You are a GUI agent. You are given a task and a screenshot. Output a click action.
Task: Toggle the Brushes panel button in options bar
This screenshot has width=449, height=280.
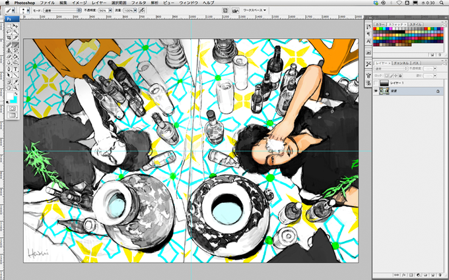pos(225,11)
